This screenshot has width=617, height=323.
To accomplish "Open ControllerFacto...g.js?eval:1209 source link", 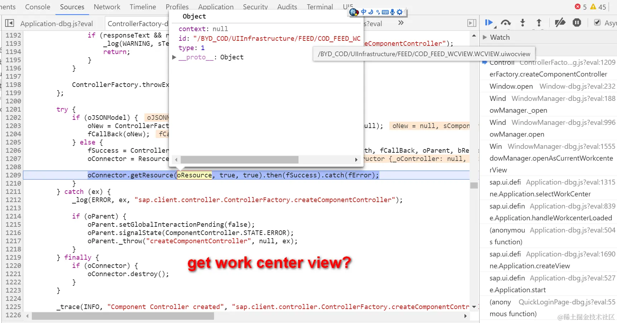I will pyautogui.click(x=567, y=63).
